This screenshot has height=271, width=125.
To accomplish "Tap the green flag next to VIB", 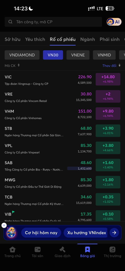I will (x=13, y=212).
